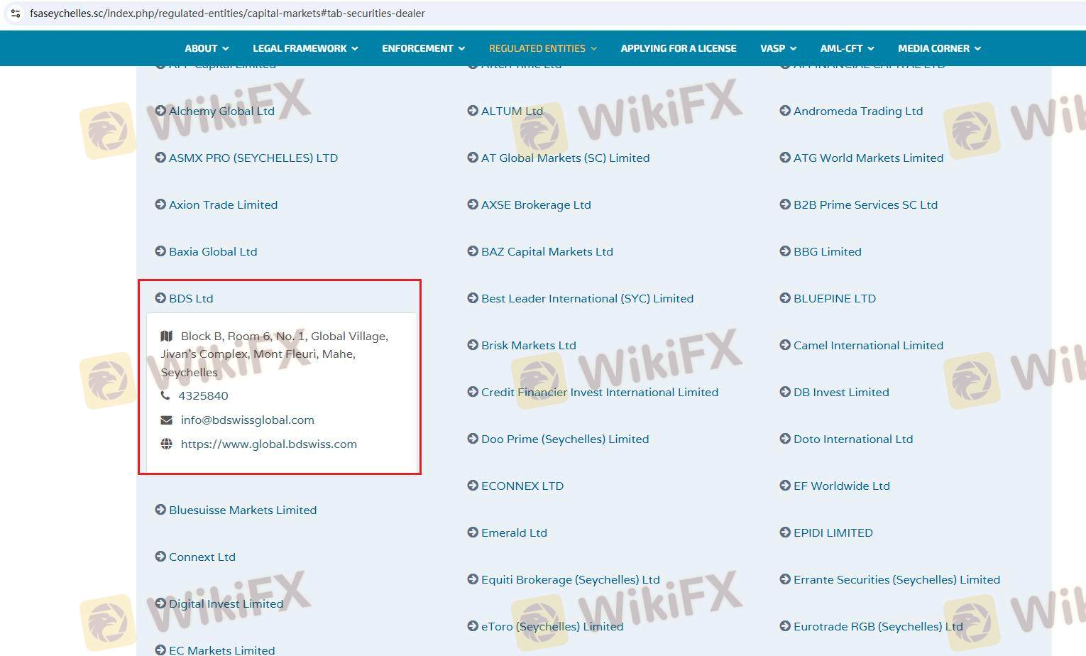Expand B2B Prime Services SC Ltd

tap(865, 204)
